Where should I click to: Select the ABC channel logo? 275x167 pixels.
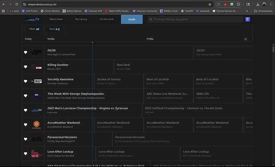37,95
